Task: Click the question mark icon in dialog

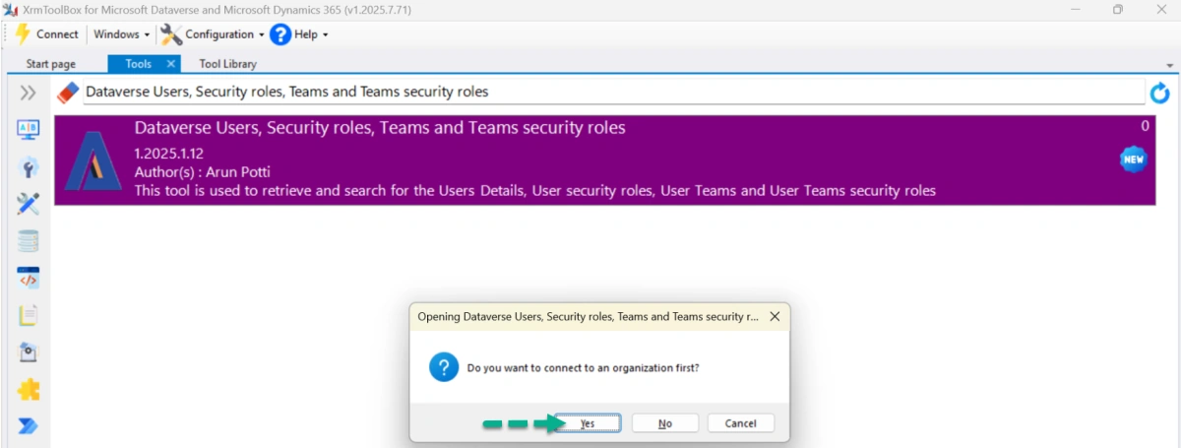Action: coord(444,368)
